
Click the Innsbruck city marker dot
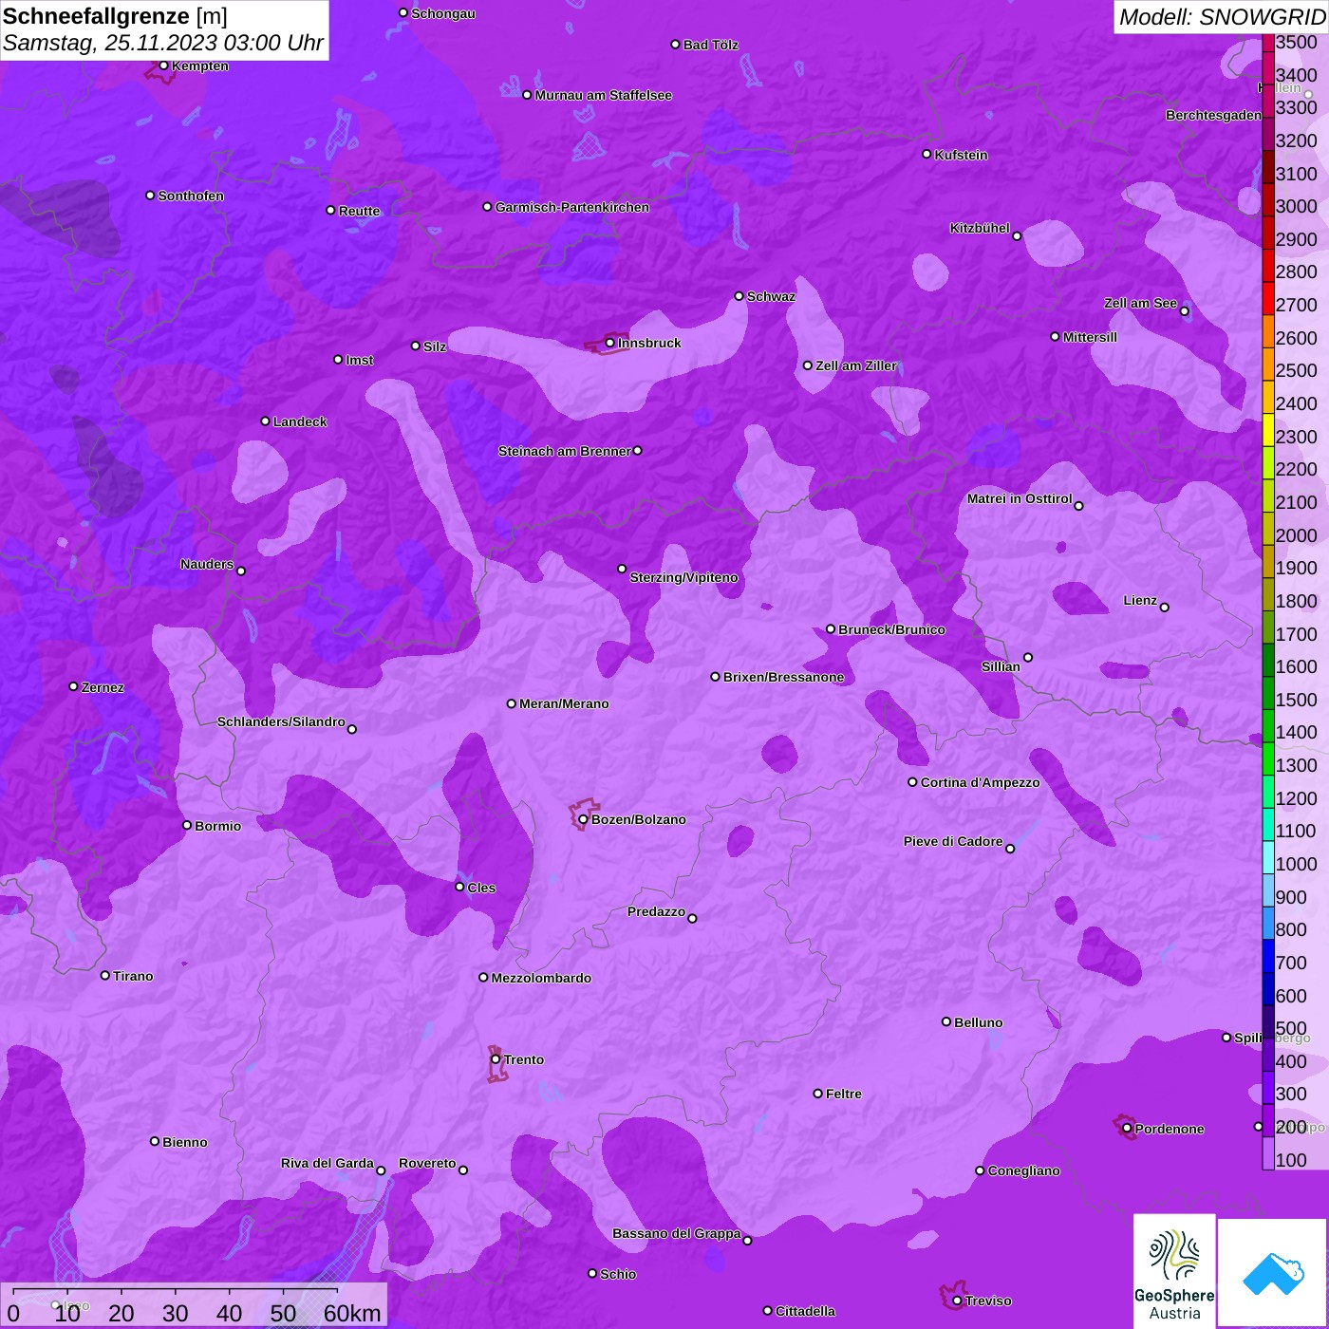[x=610, y=343]
